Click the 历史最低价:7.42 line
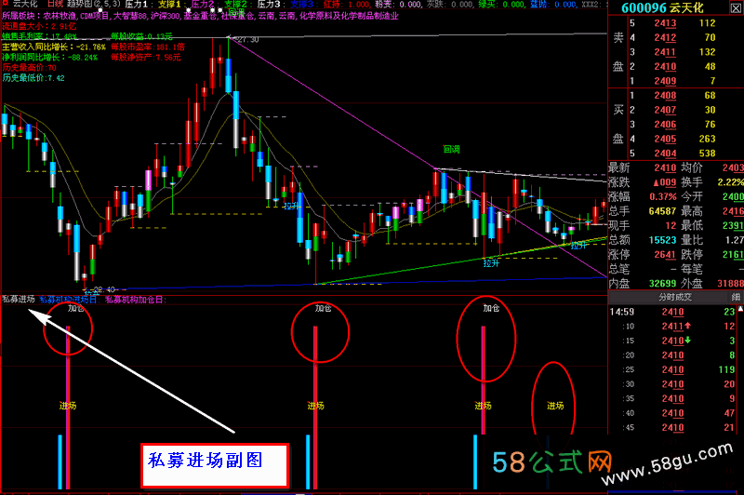 33,78
